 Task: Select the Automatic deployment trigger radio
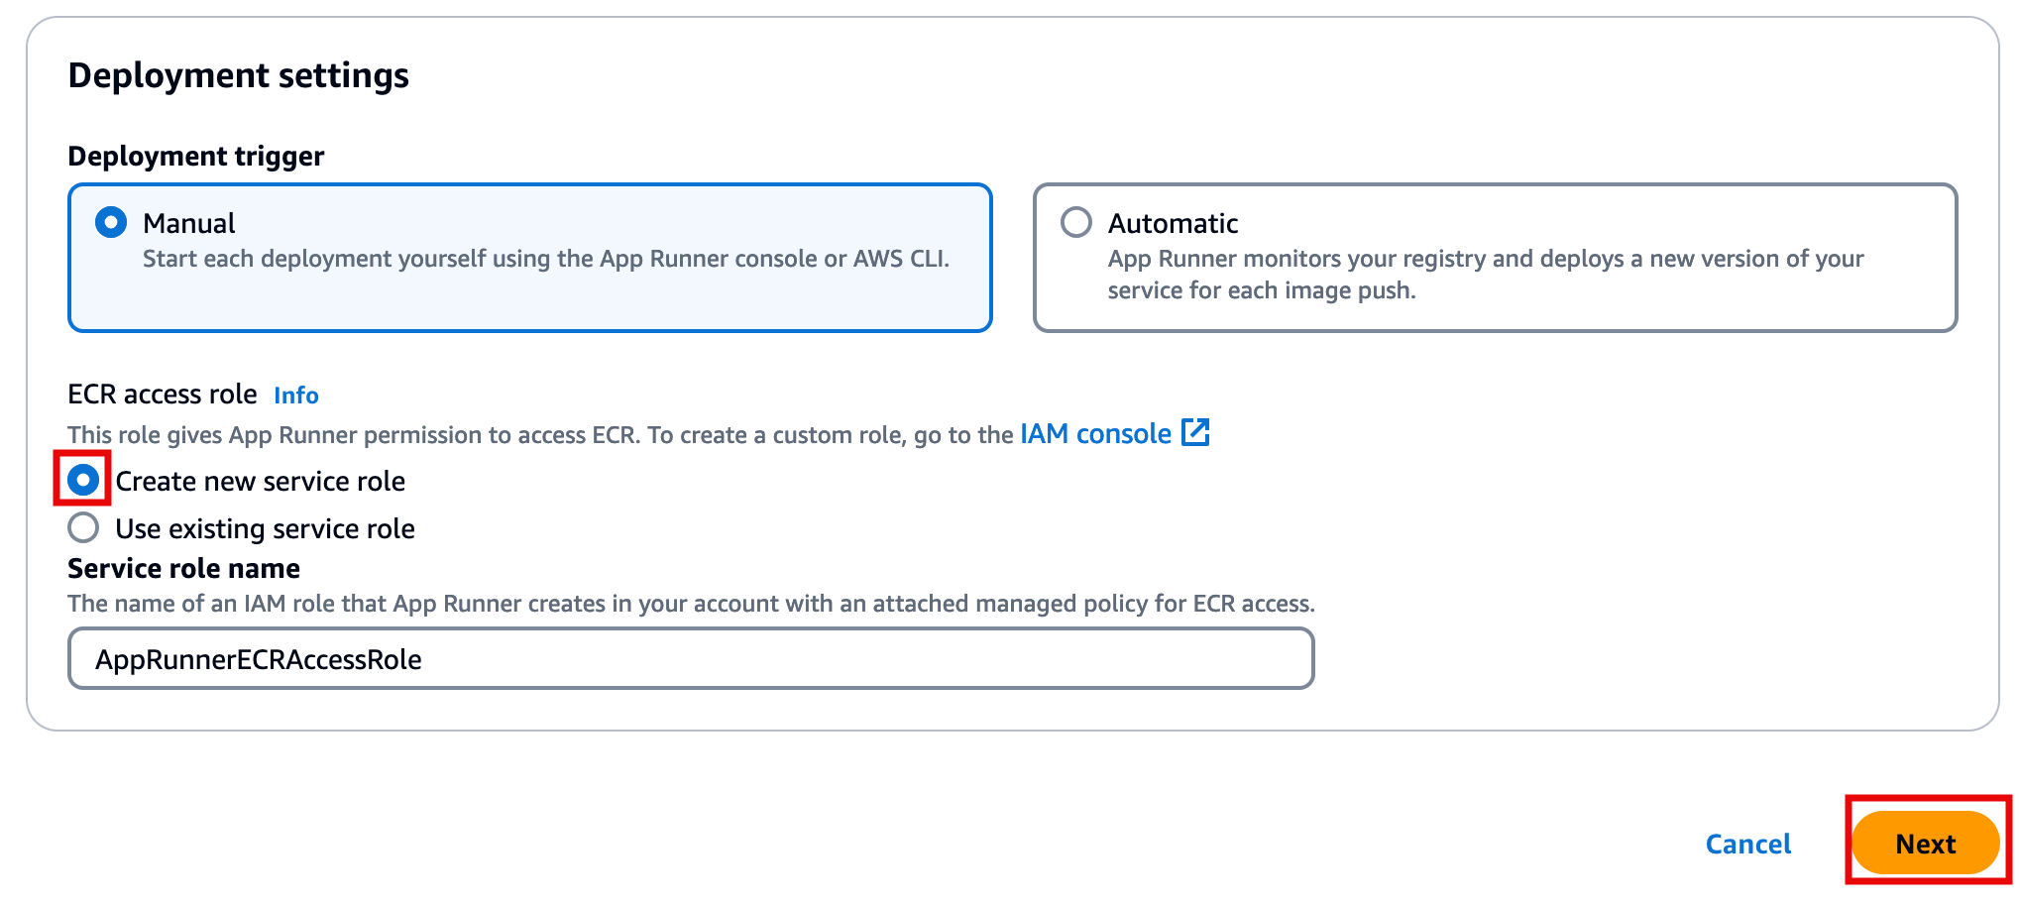pyautogui.click(x=1076, y=222)
